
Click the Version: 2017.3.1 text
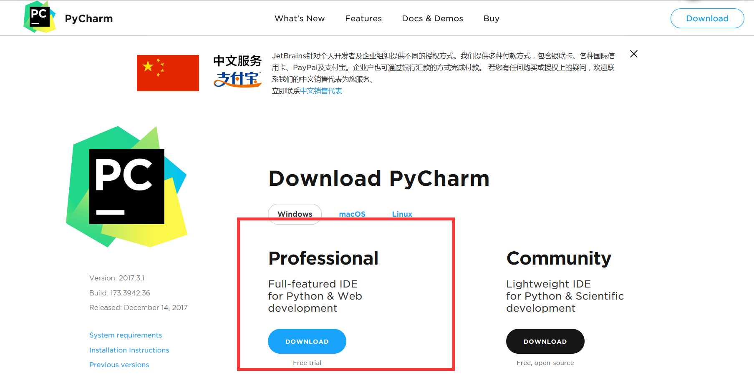pos(117,278)
